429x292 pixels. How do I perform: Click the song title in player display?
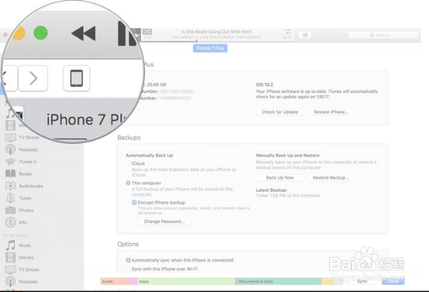[216, 31]
